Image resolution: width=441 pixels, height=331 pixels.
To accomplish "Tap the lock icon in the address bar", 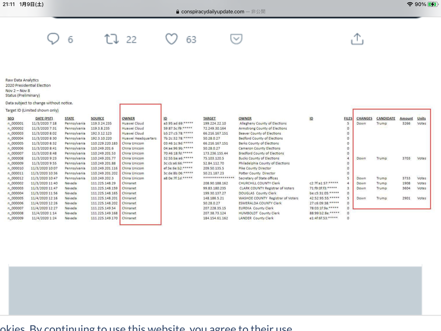I will coord(178,12).
